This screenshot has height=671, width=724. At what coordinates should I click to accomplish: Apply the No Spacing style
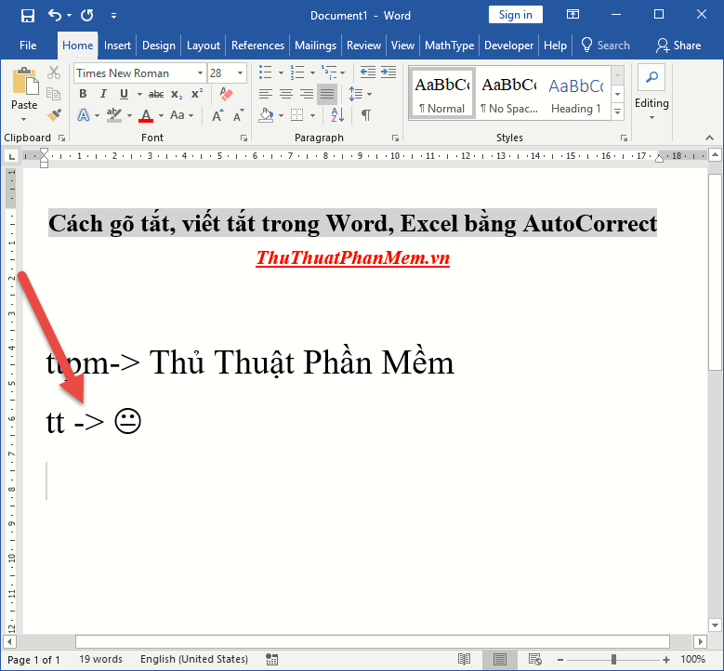click(509, 94)
